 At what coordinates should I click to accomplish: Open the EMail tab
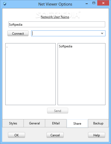(56, 123)
